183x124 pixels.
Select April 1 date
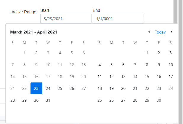147,53
